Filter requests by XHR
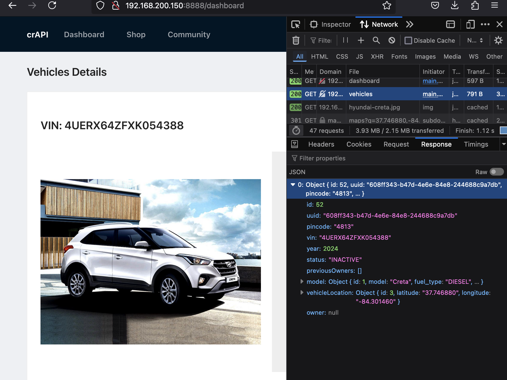Viewport: 507px width, 380px height. [x=377, y=57]
